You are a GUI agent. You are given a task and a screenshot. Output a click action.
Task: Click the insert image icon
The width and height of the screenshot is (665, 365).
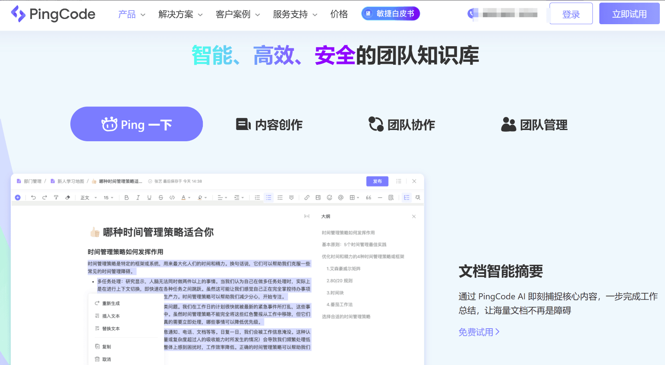318,197
